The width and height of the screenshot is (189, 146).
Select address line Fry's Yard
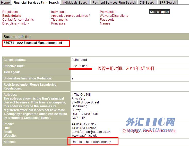(x=78, y=99)
